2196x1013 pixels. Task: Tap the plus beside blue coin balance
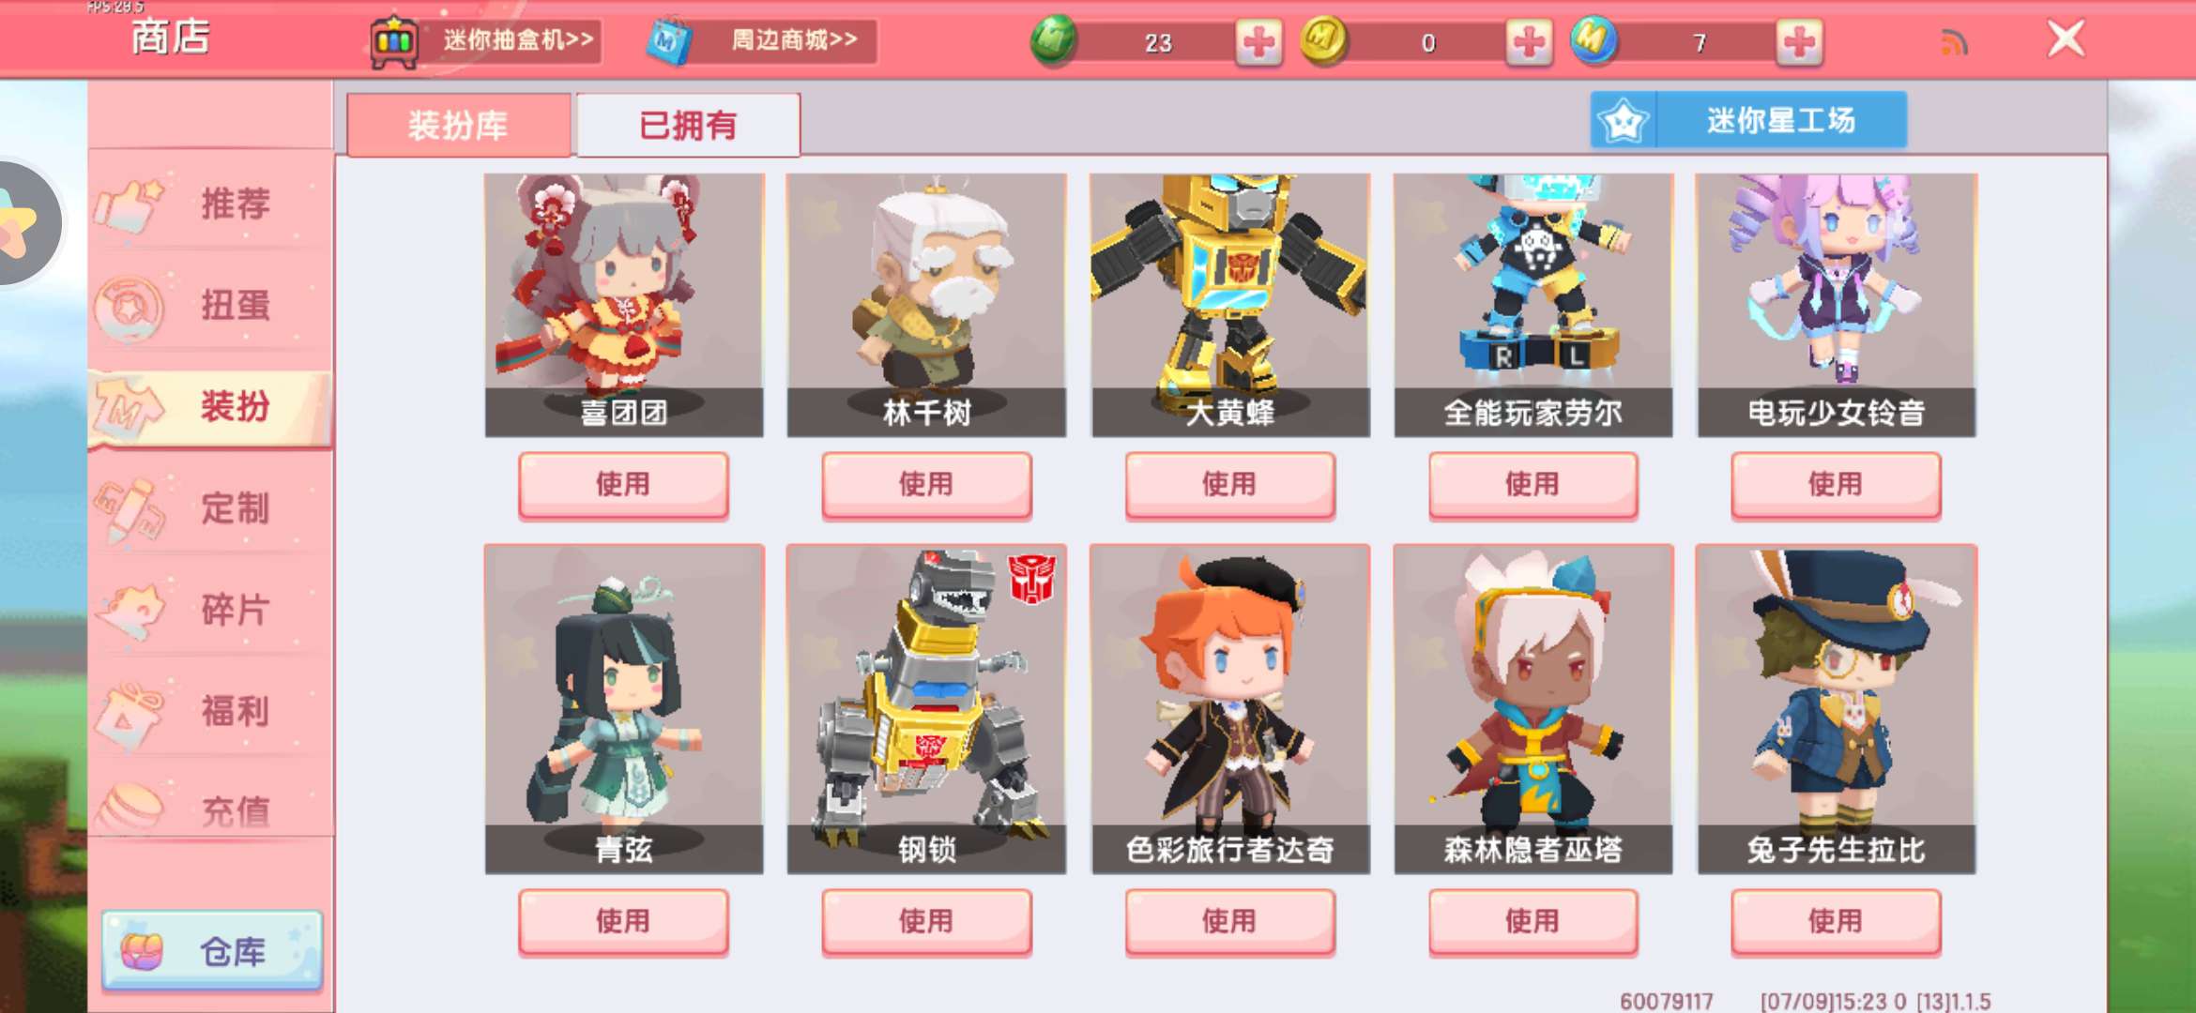pos(1799,42)
